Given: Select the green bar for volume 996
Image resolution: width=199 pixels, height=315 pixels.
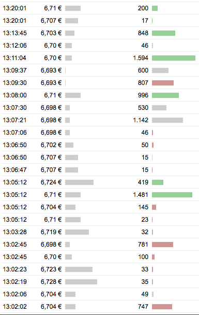Looking at the screenshot, I should pos(165,95).
